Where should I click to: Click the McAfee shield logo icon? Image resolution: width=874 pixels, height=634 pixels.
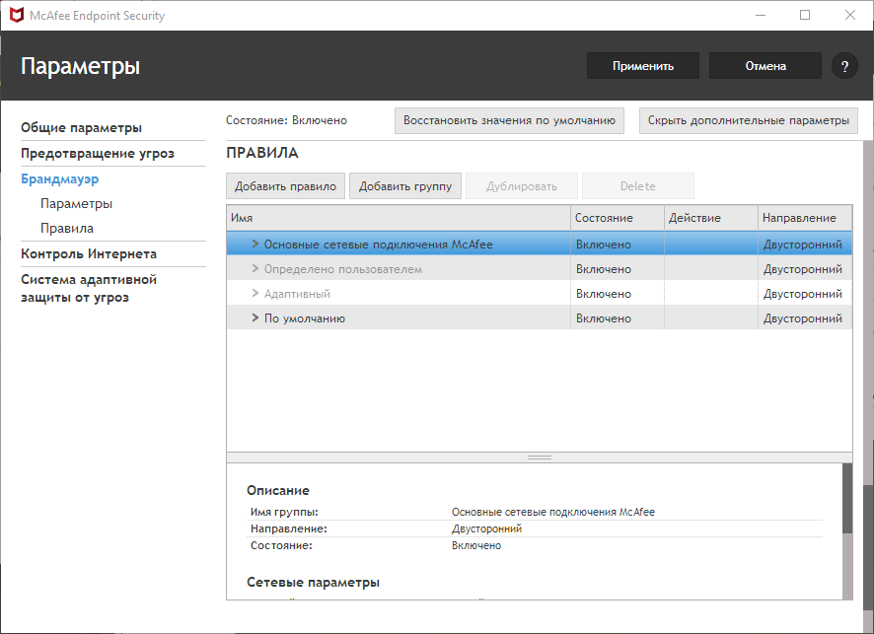coord(17,15)
